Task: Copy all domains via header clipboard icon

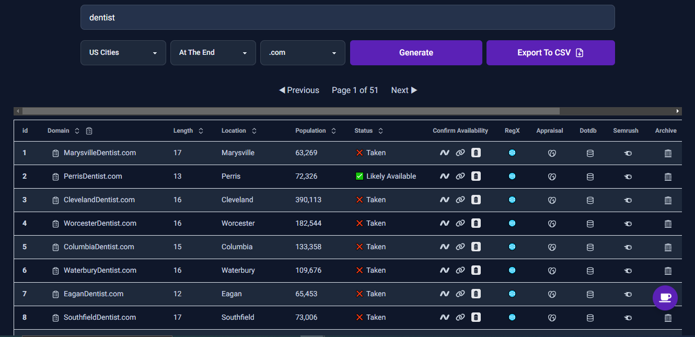Action: 89,131
